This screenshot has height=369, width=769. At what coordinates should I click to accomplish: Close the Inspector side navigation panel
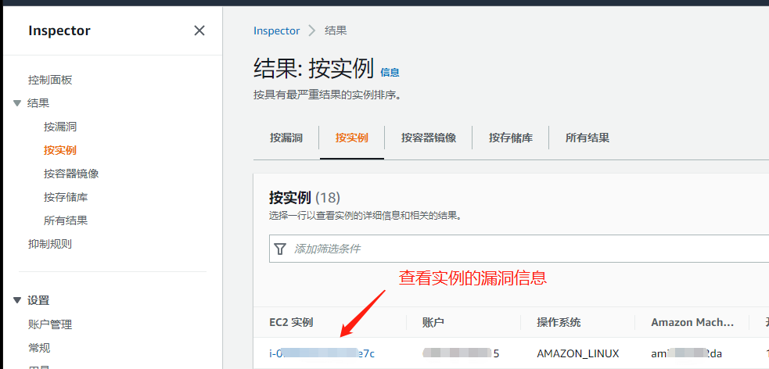pyautogui.click(x=199, y=30)
